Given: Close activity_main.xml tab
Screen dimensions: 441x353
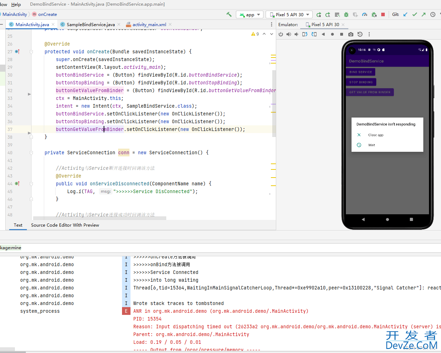Looking at the screenshot, I should coord(170,24).
